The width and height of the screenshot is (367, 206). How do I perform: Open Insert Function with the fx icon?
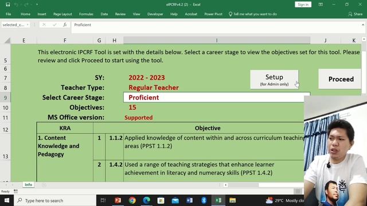(x=65, y=25)
